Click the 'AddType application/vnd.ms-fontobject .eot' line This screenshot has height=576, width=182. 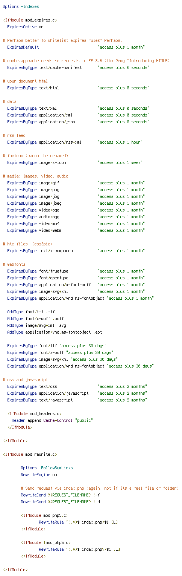coord(55,332)
